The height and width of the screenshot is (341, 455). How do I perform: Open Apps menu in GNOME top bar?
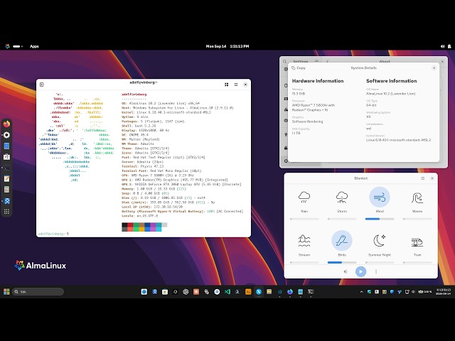coord(34,46)
